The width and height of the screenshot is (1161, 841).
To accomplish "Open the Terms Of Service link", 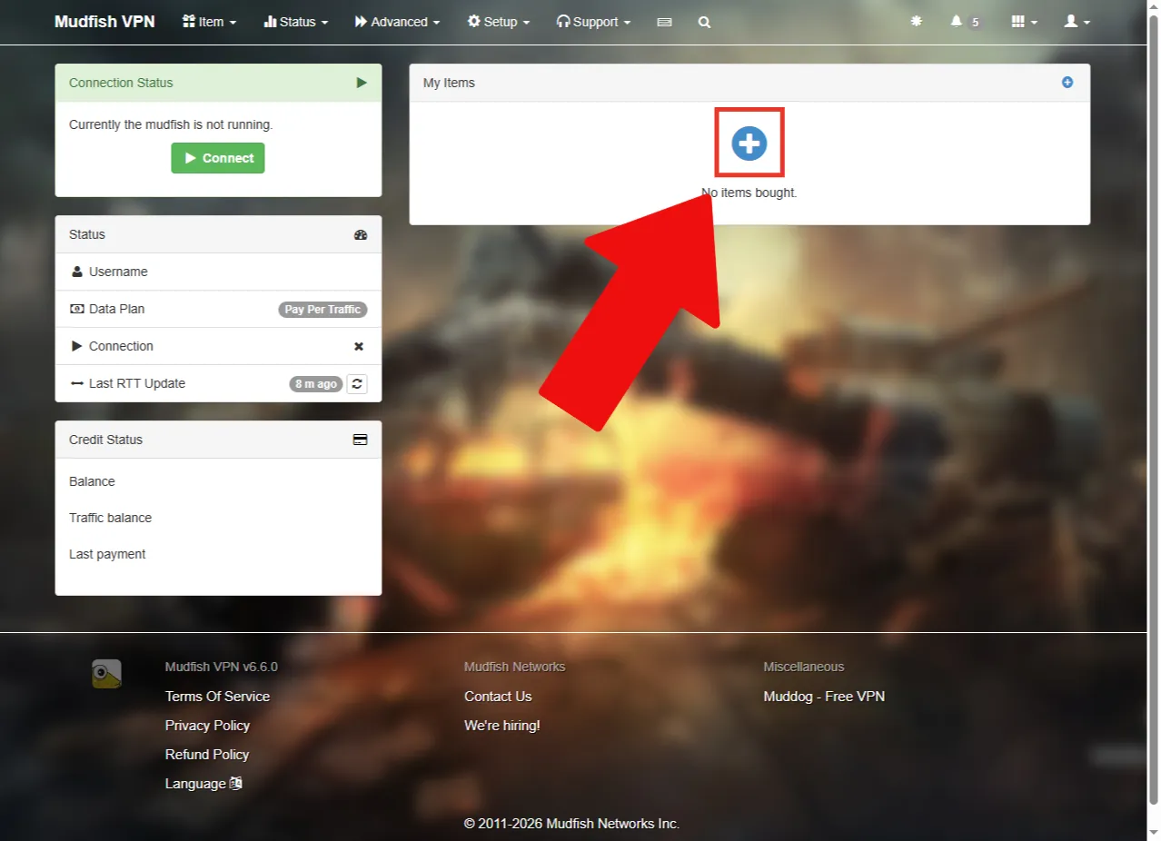I will (x=217, y=697).
